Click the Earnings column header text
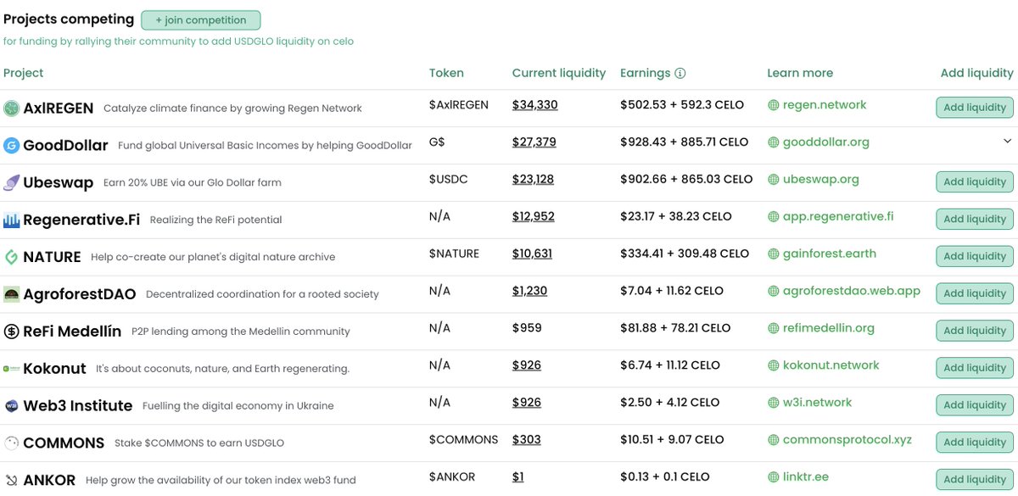 tap(646, 73)
